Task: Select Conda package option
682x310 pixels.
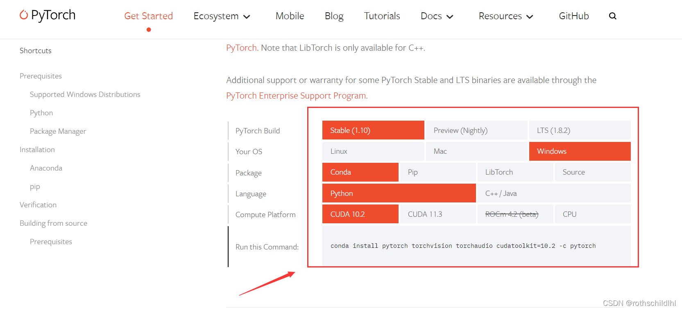Action: pyautogui.click(x=360, y=172)
